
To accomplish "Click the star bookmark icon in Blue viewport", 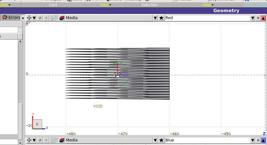I will coord(161,140).
